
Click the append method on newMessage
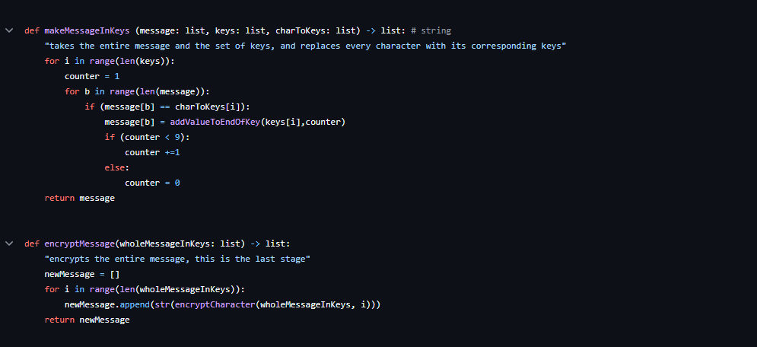tap(135, 304)
